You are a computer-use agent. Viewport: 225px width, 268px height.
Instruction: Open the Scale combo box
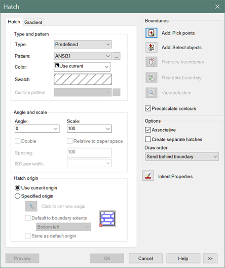[89, 129]
